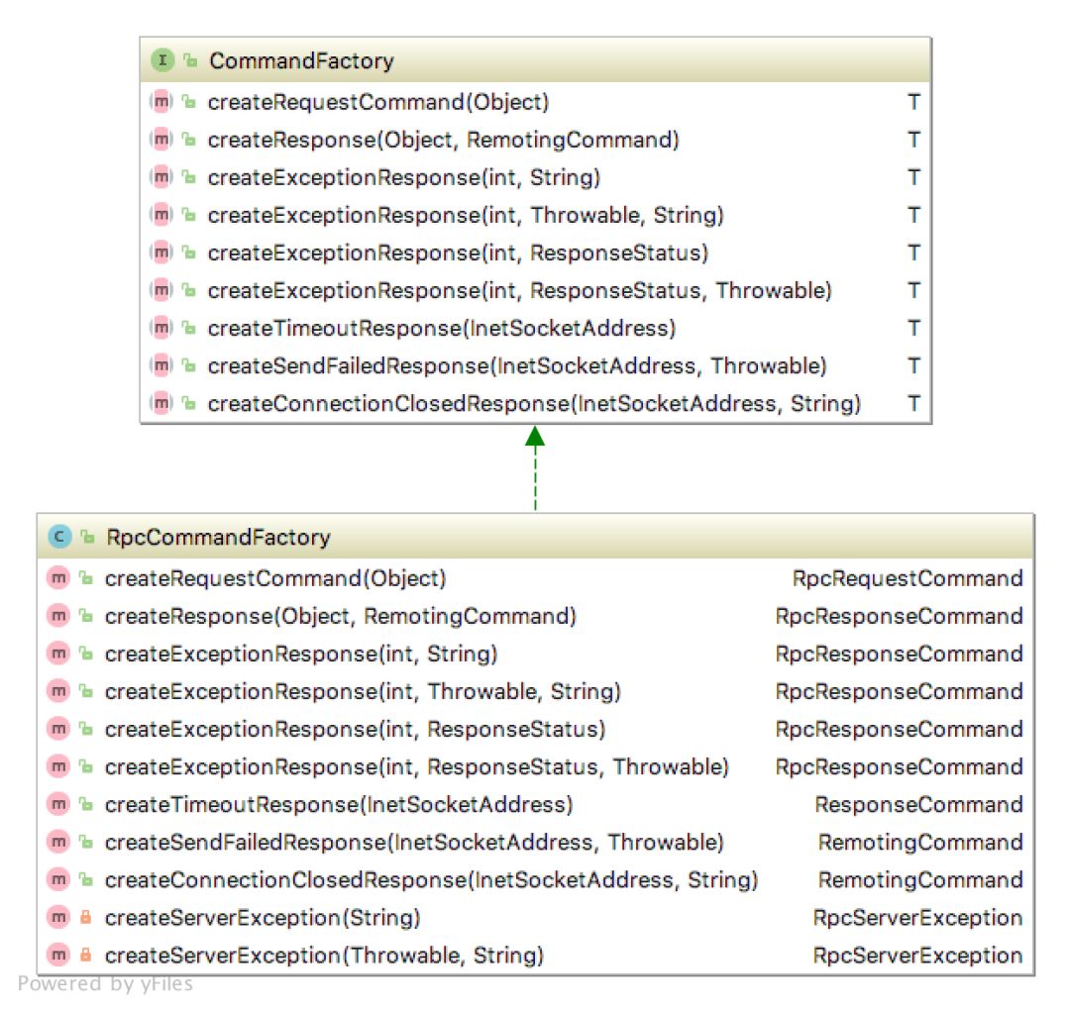Select the CommandFactory interface header
1070x1011 pixels.
[536, 60]
